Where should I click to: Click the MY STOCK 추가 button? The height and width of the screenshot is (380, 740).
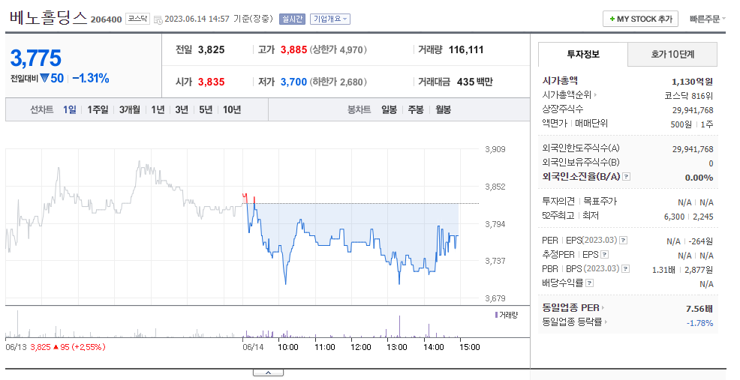[640, 19]
